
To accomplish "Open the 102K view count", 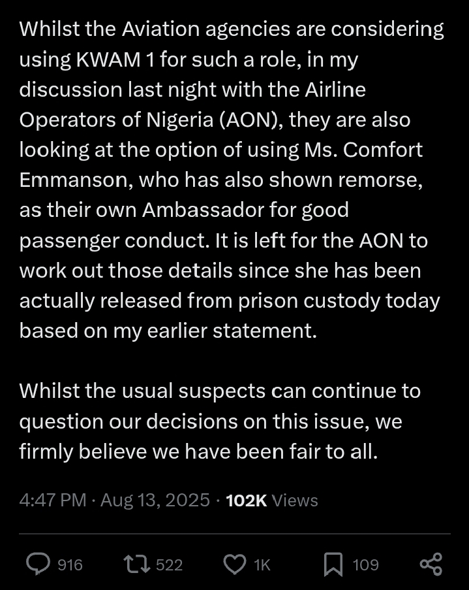I will [x=246, y=500].
